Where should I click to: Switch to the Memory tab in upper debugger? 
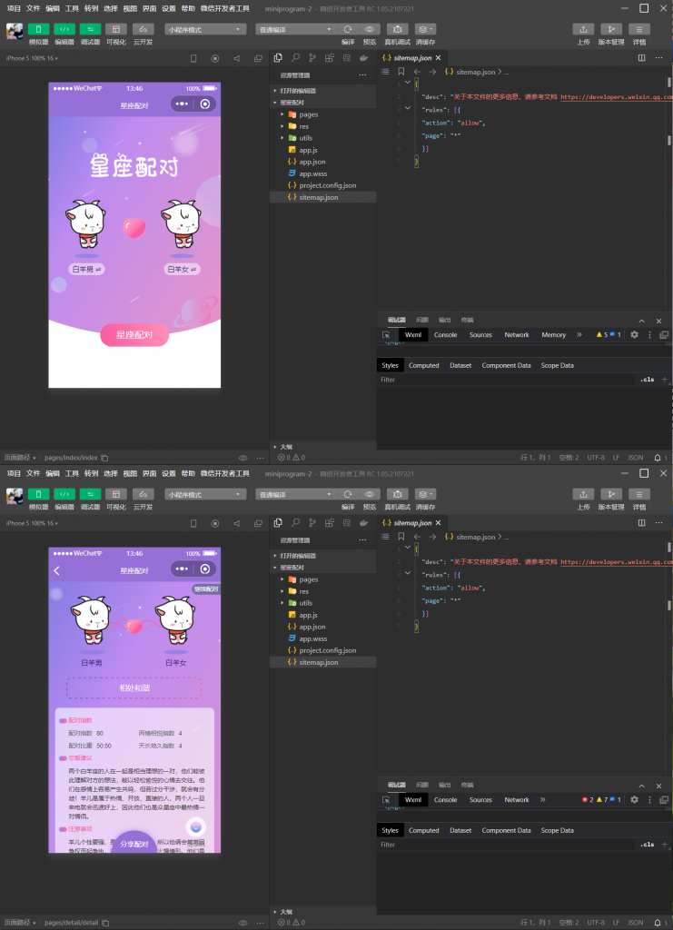pyautogui.click(x=553, y=334)
